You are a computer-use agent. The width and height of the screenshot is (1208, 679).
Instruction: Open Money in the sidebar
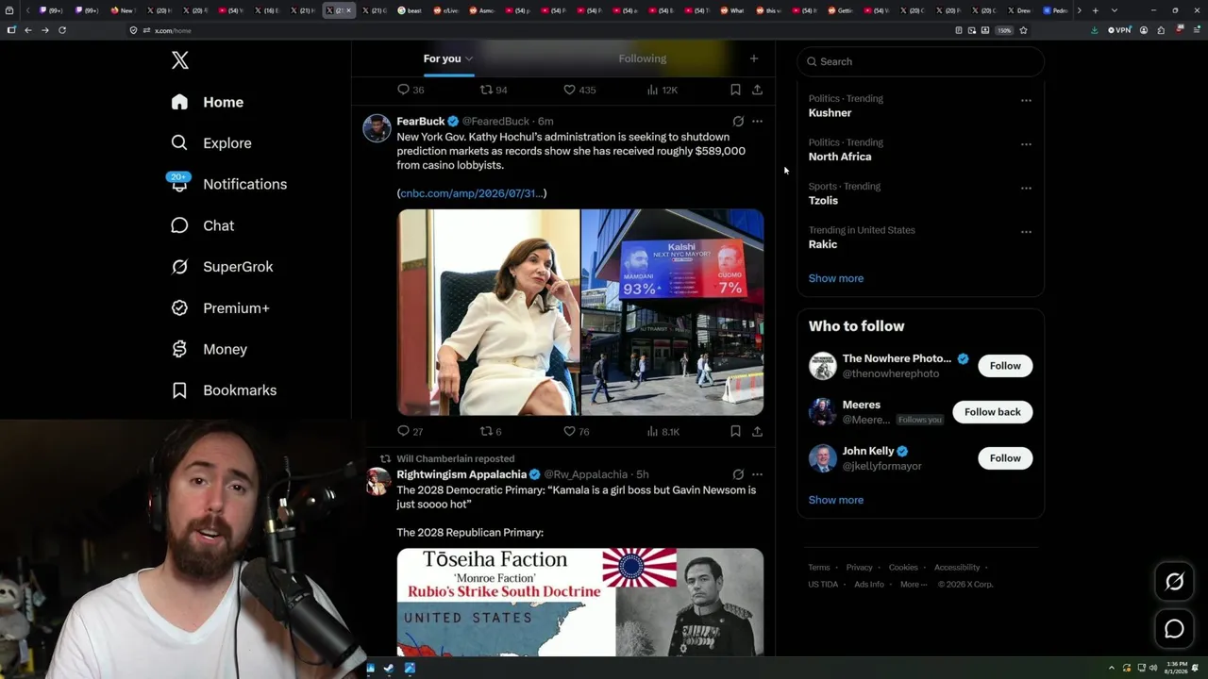tap(210, 349)
